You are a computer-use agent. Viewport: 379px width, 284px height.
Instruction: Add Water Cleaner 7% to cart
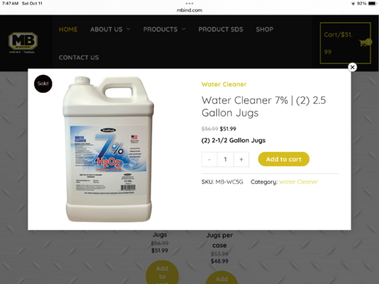pos(284,159)
